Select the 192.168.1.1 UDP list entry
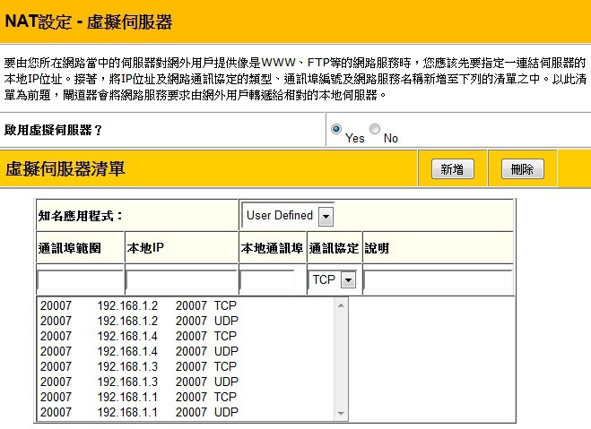Image resolution: width=591 pixels, height=429 pixels. tap(139, 412)
